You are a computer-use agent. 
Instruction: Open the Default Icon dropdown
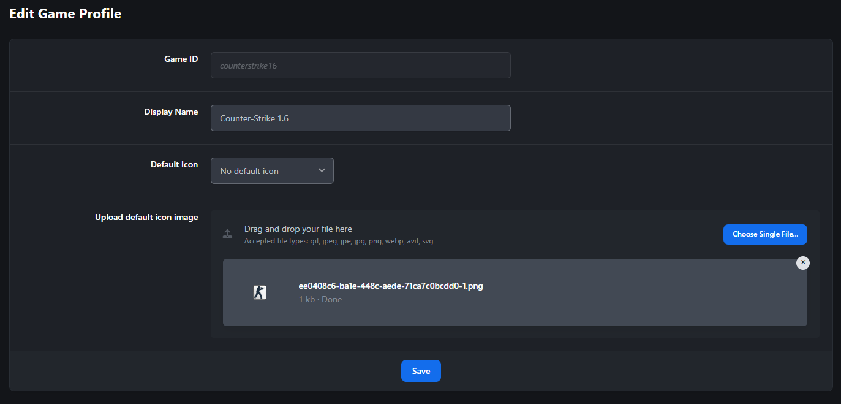272,171
